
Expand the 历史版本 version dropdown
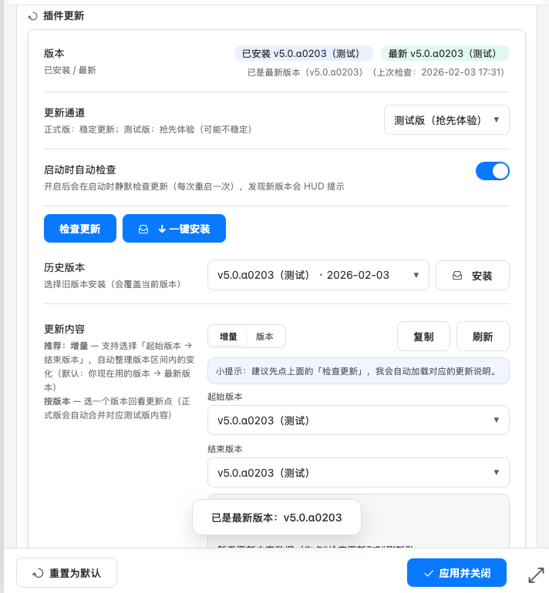tap(318, 275)
